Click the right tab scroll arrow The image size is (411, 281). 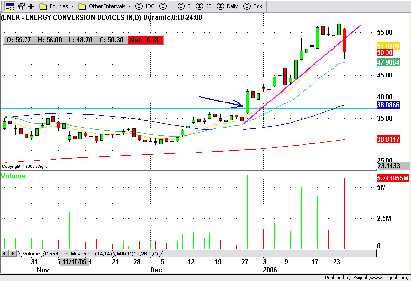[12, 254]
